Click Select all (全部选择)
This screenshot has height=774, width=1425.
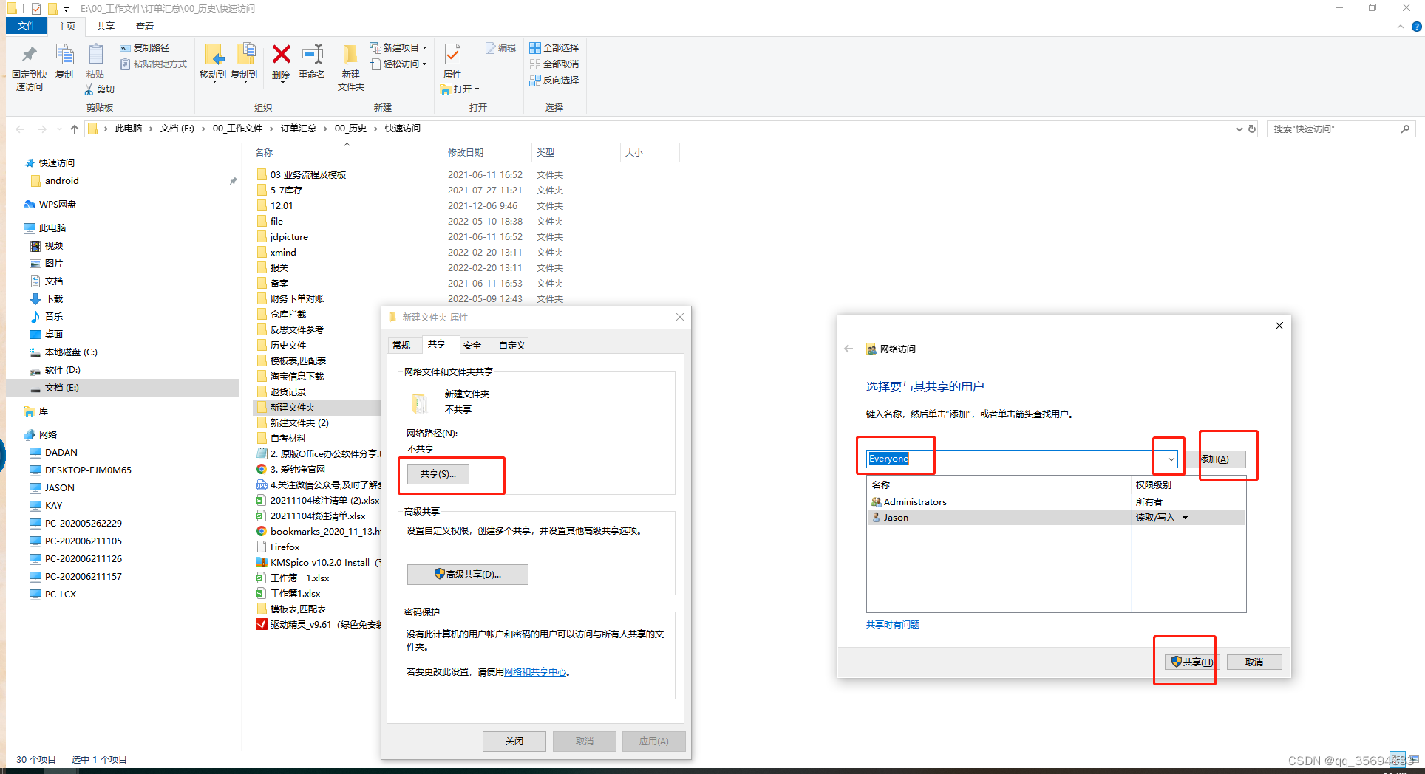(554, 48)
